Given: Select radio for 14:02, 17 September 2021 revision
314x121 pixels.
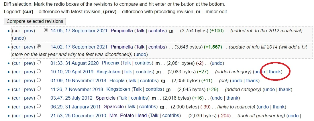Looking at the screenshot, I should [x=39, y=46].
